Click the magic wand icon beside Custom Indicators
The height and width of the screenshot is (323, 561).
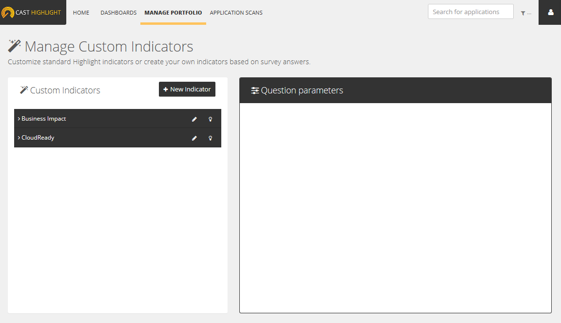(24, 90)
